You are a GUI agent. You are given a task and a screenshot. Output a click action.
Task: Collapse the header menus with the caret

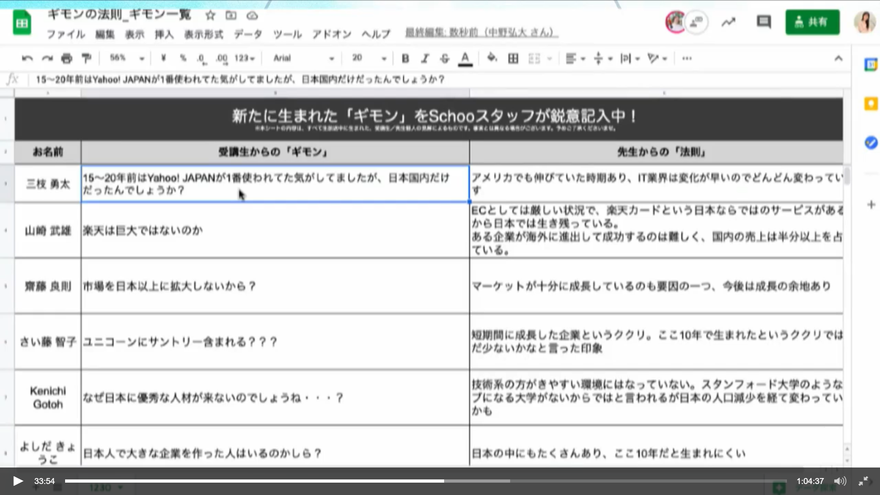(x=838, y=58)
